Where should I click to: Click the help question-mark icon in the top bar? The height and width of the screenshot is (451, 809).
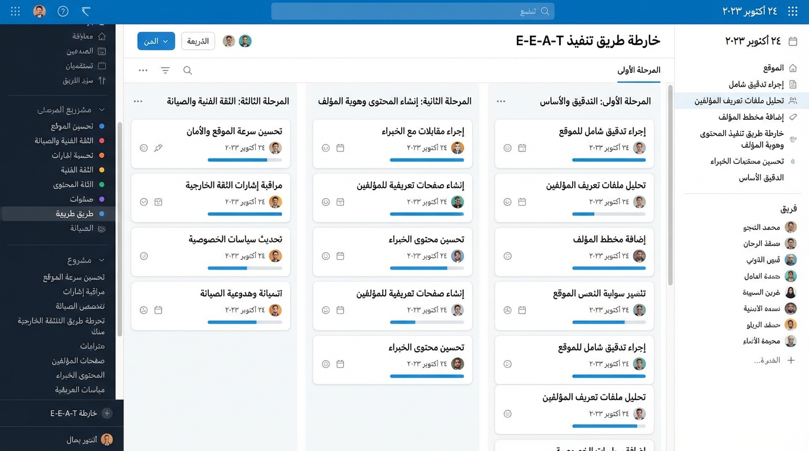coord(62,11)
